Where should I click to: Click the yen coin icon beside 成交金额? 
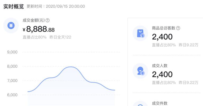(11, 25)
